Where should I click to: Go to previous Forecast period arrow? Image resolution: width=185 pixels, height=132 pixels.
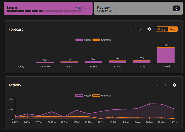(x=132, y=29)
